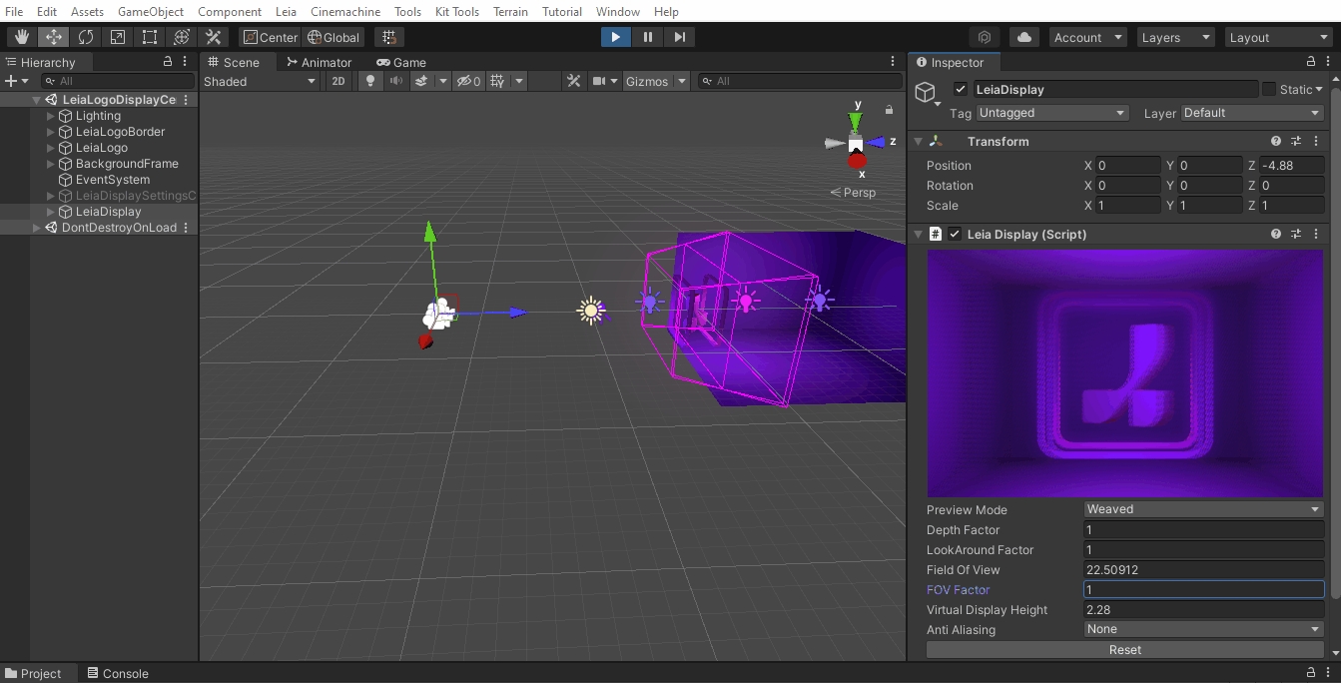
Task: Toggle Leia Display script enabled checkbox
Action: (x=955, y=234)
